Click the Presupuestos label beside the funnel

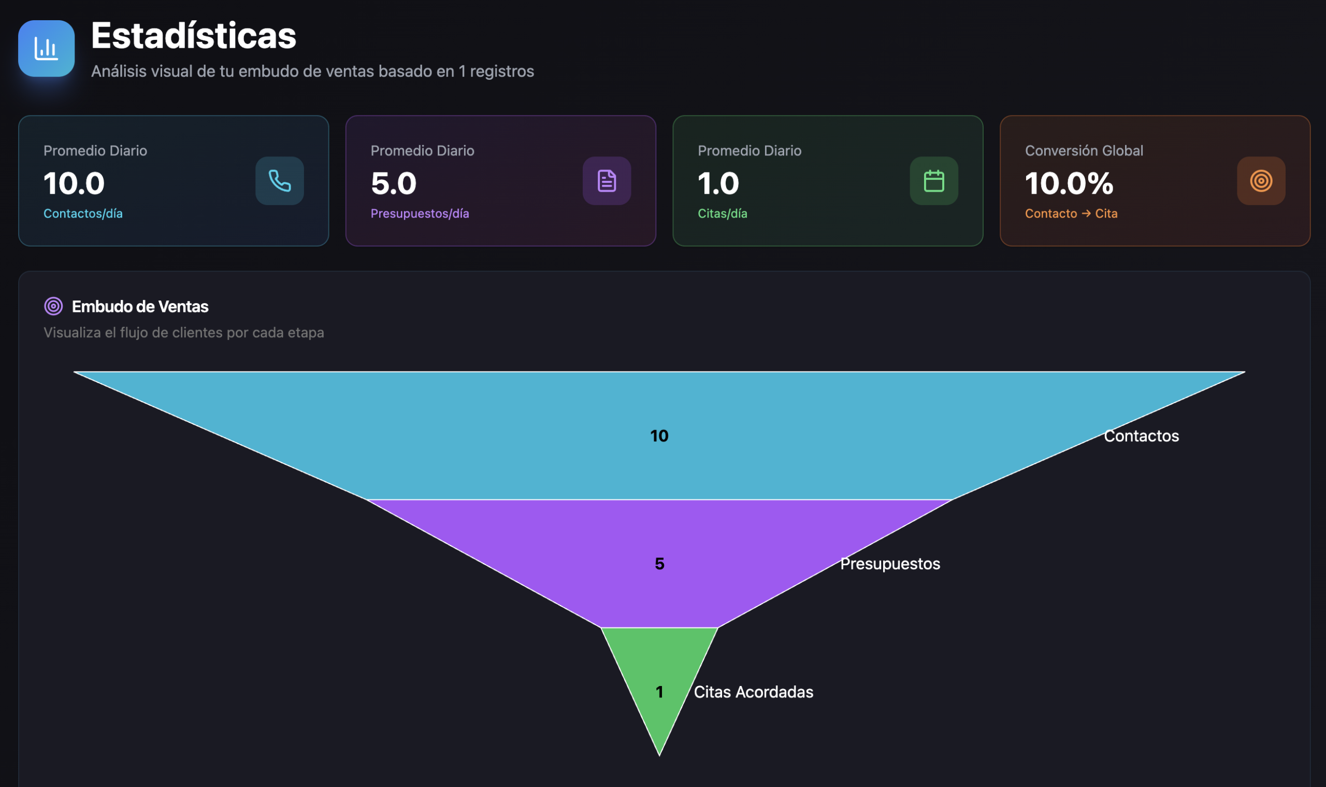890,564
